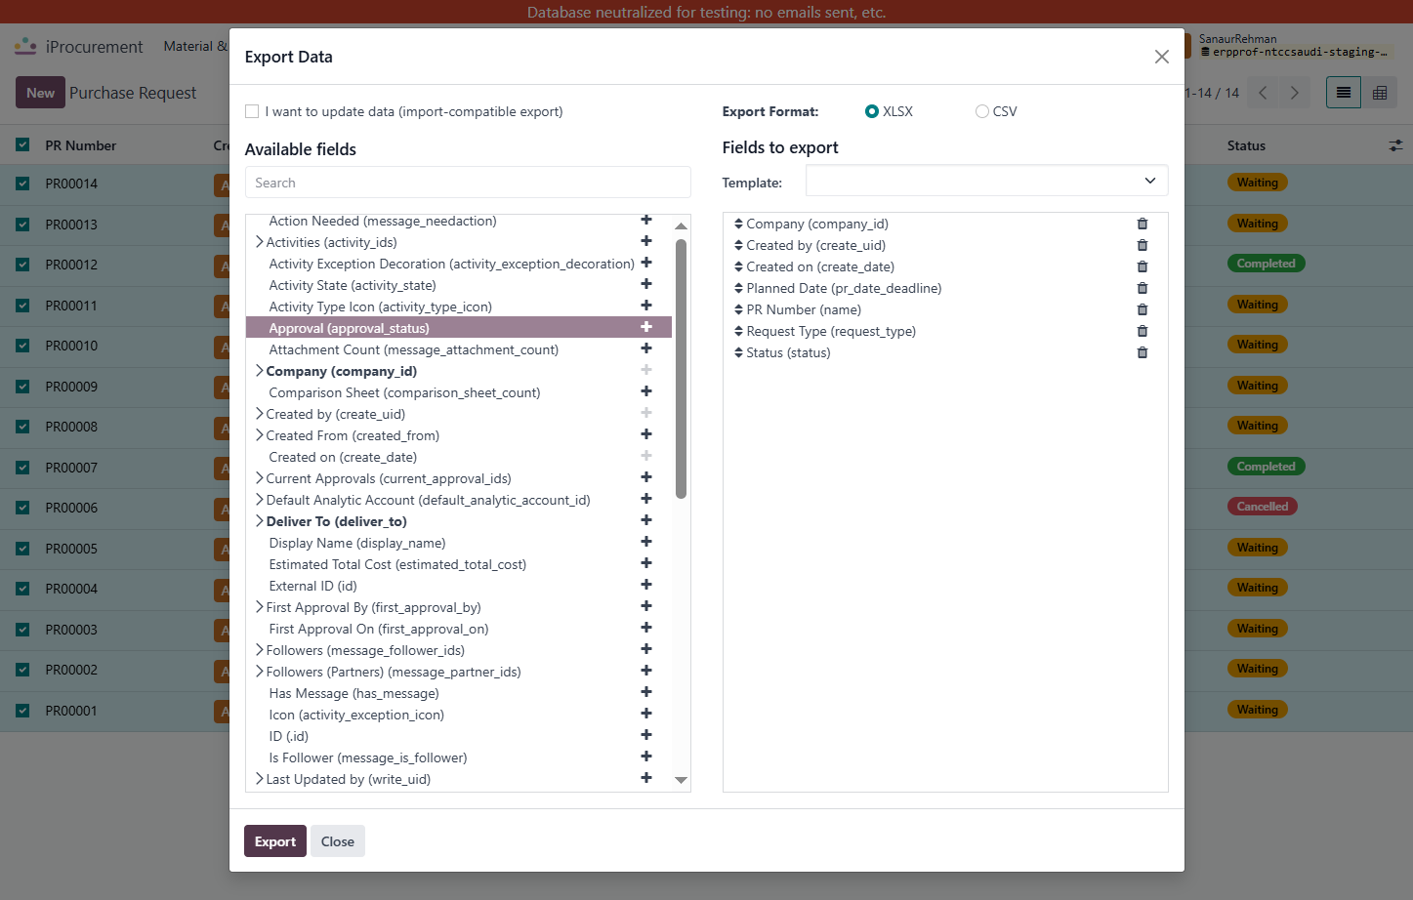Add Activity State field using its plus
This screenshot has height=900, width=1413.
[x=646, y=284]
